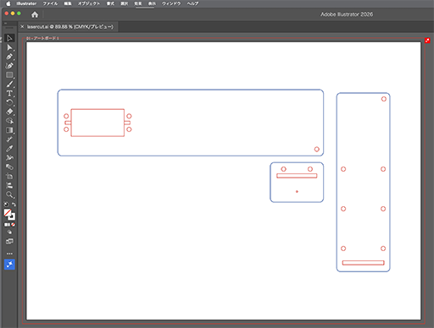Change the screen mode

click(x=9, y=241)
